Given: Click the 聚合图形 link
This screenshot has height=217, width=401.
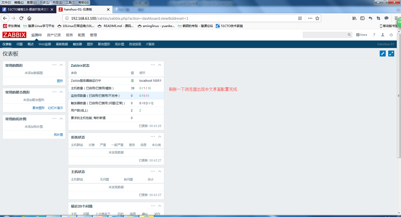Looking at the screenshot, I should 39,108.
